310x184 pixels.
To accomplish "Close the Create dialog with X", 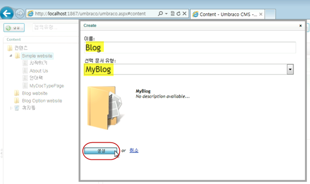I will 301,26.
